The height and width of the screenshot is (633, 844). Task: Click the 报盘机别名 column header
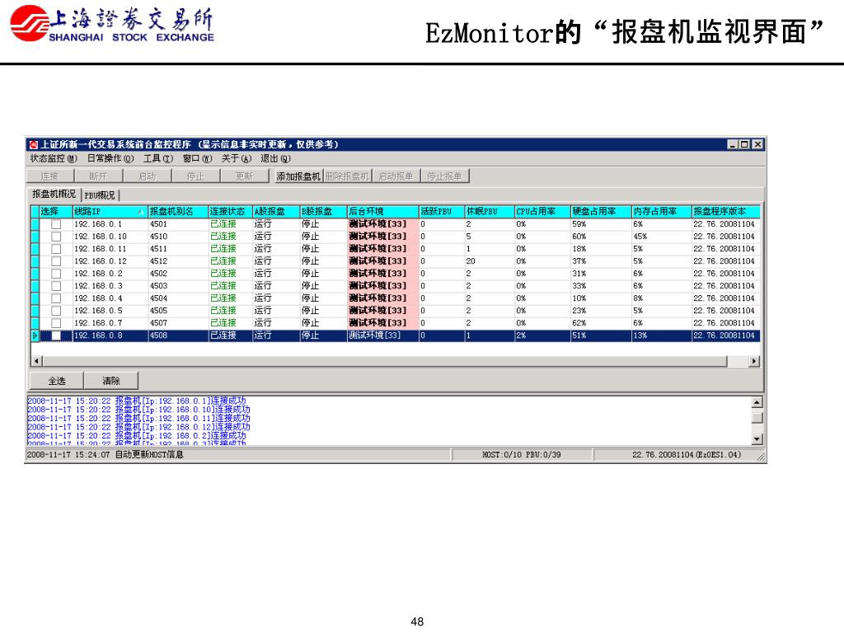[178, 212]
